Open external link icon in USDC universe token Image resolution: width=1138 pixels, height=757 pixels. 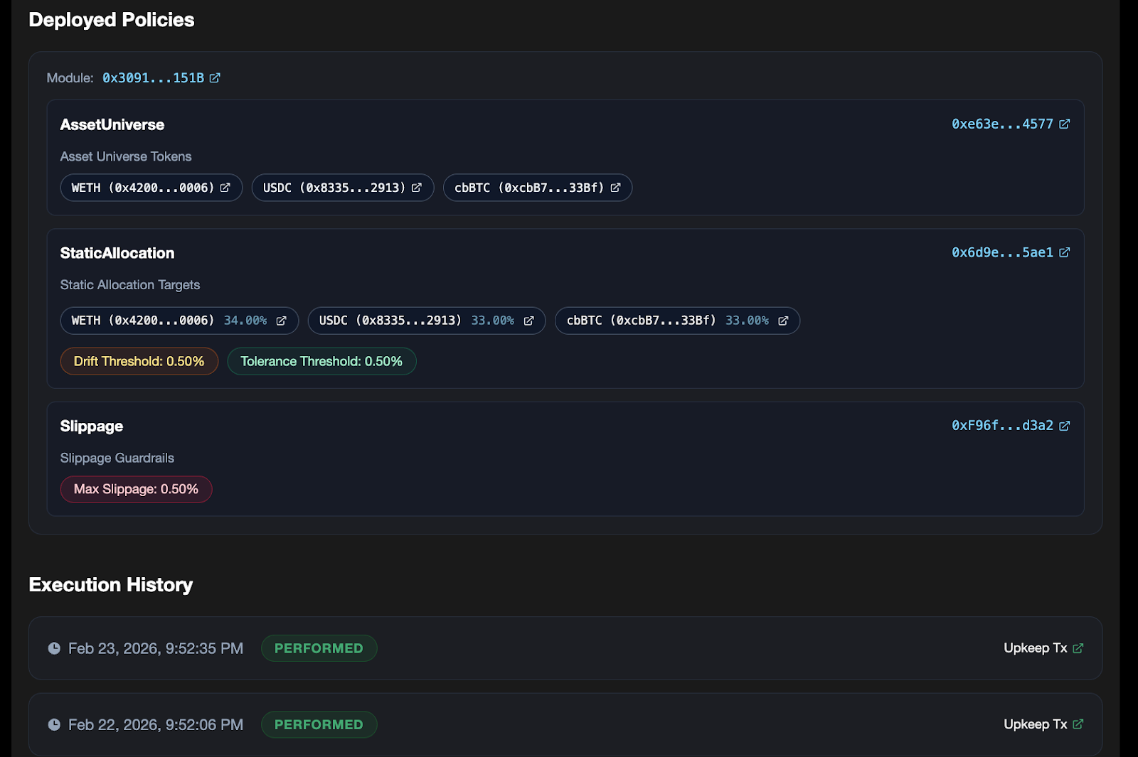(x=417, y=188)
